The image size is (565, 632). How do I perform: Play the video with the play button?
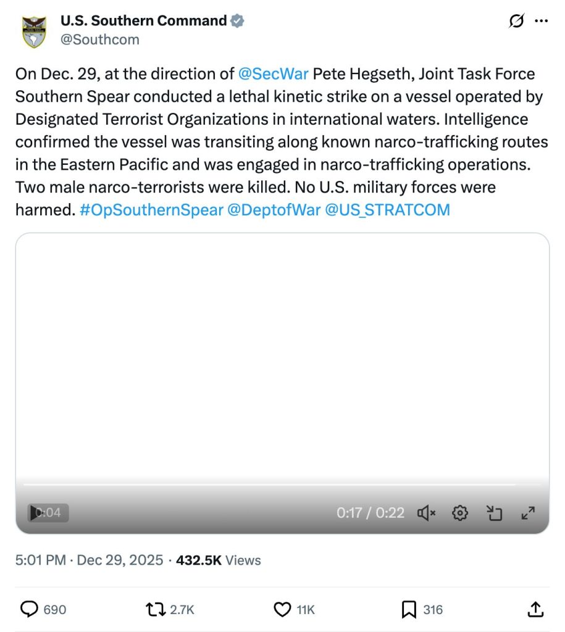coord(35,513)
